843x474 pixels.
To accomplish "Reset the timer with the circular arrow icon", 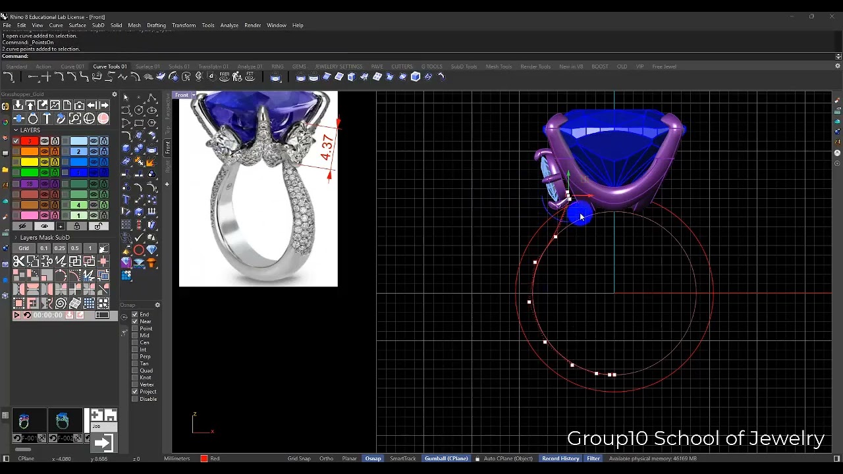I will coord(27,315).
